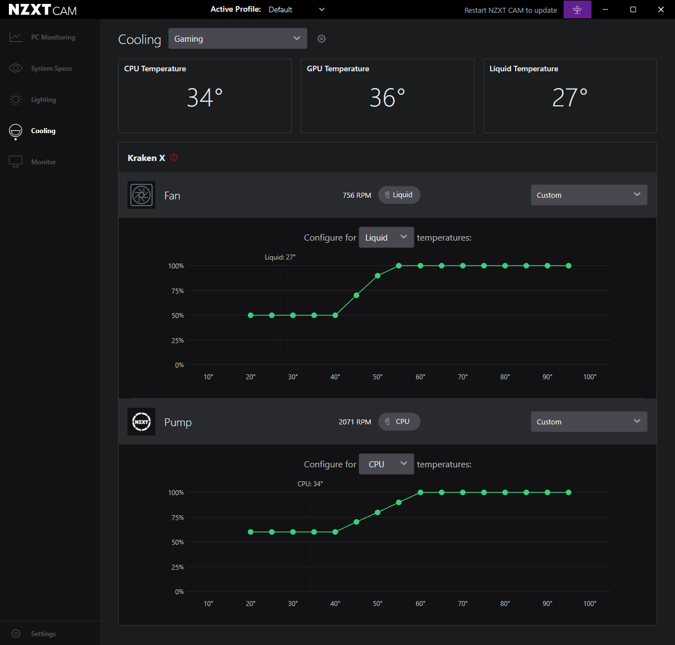The height and width of the screenshot is (645, 675).
Task: Expand the Gaming cooling profile dropdown
Action: (237, 38)
